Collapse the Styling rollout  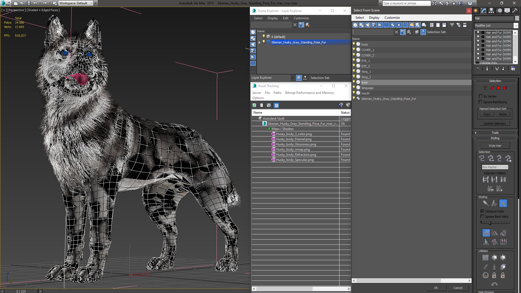click(x=495, y=138)
